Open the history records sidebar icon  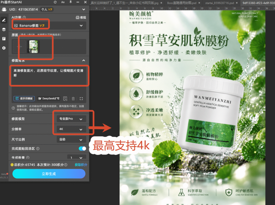4,39
